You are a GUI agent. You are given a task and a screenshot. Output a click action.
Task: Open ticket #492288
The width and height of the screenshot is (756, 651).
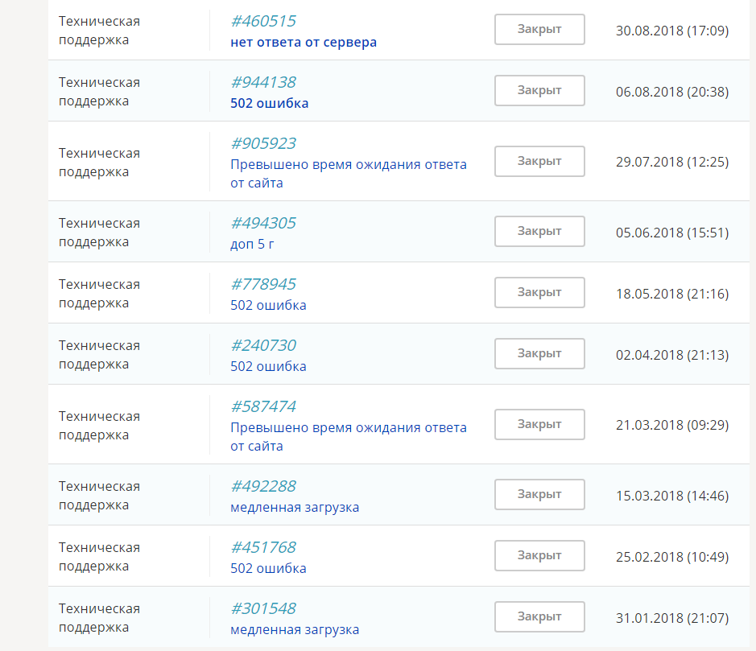click(263, 486)
